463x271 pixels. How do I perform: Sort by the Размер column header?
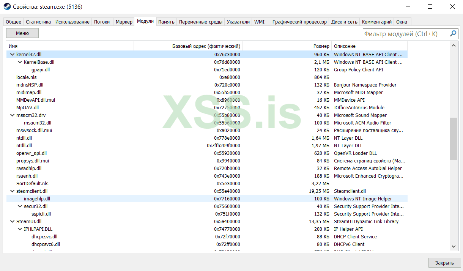coord(287,46)
